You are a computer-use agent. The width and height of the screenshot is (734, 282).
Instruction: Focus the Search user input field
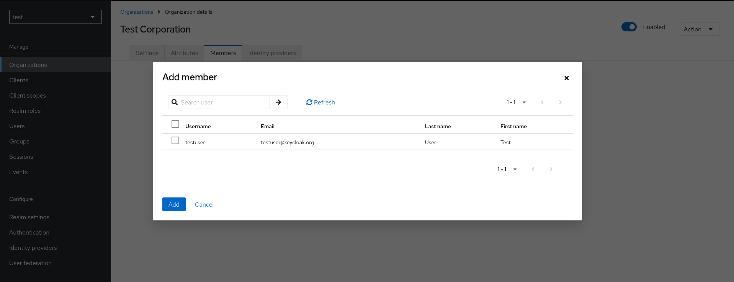(224, 102)
